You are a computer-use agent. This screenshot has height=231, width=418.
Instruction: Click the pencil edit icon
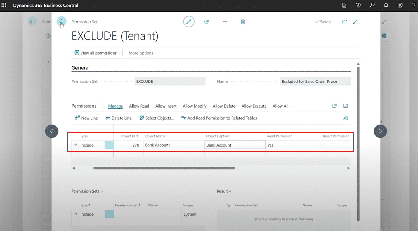[189, 22]
